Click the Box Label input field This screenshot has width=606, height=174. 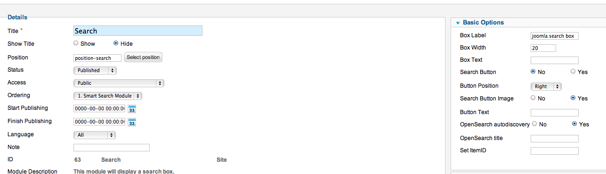tap(554, 36)
